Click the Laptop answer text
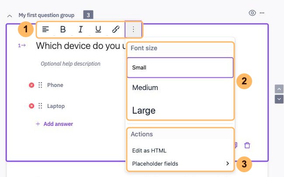Image resolution: width=284 pixels, height=177 pixels. (56, 106)
